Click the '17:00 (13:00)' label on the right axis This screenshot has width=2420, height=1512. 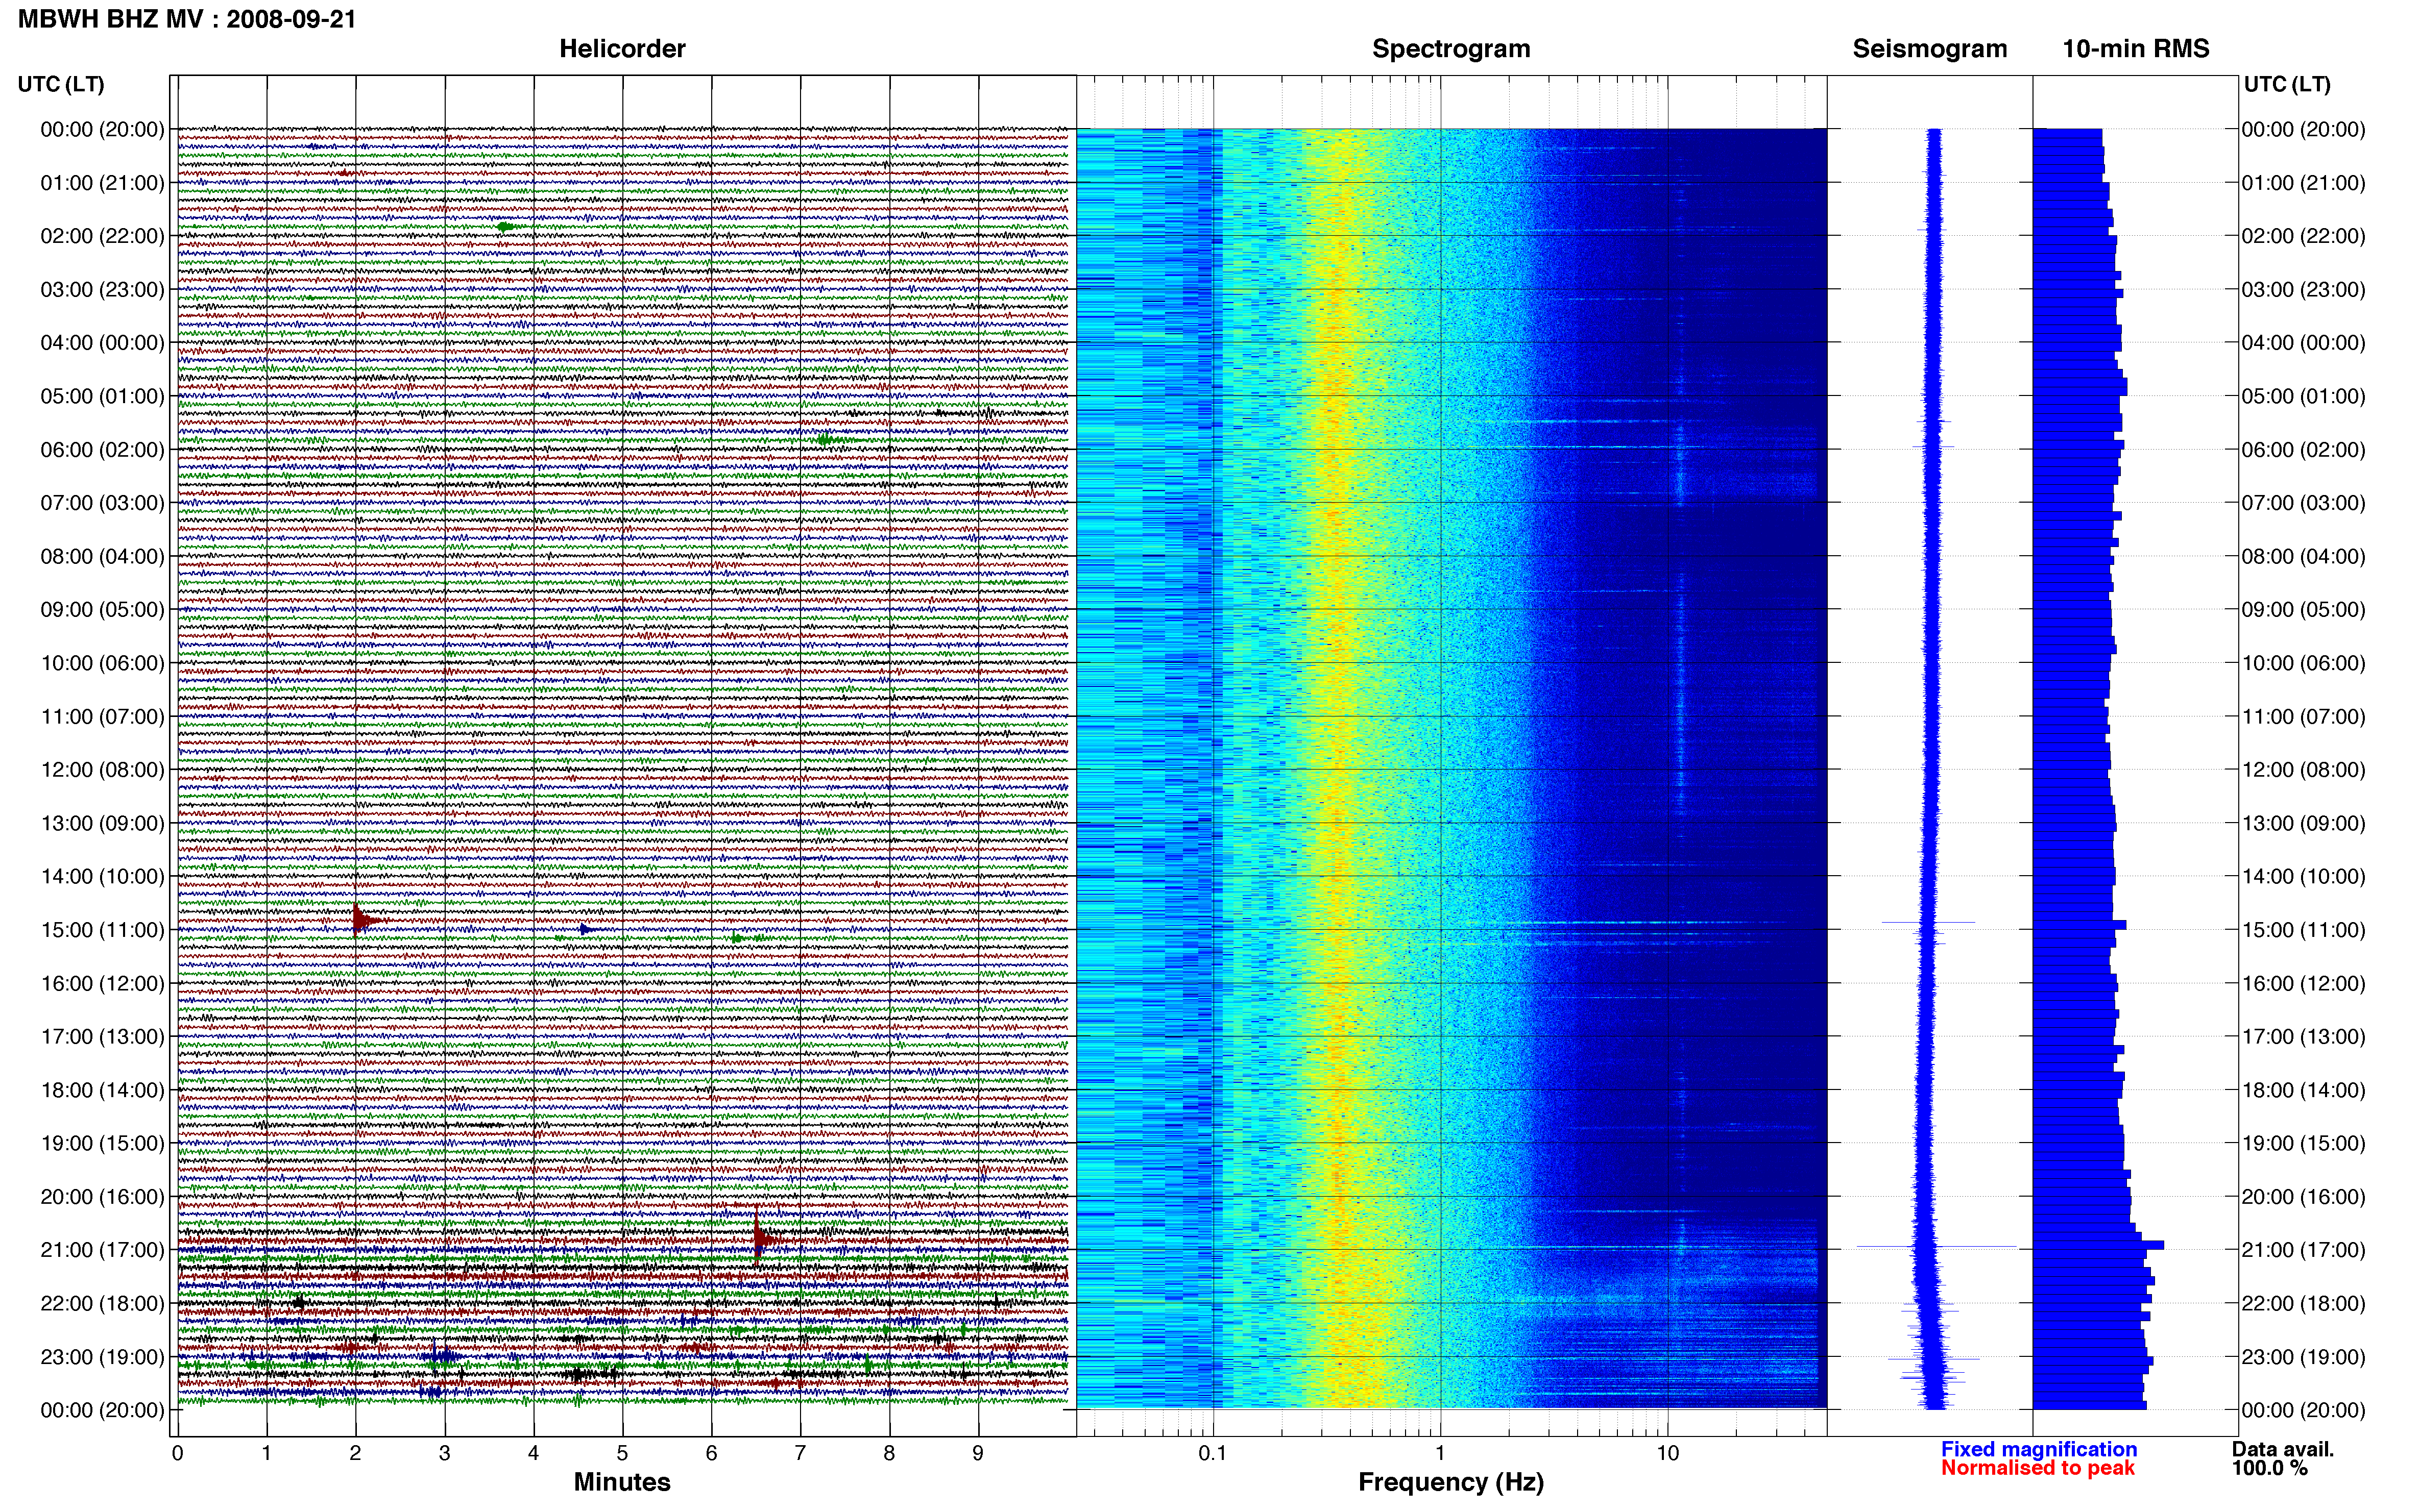pos(2304,1037)
